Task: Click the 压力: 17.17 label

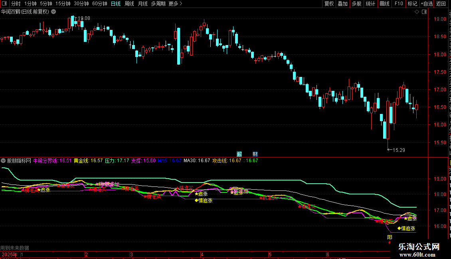Action: [117, 161]
